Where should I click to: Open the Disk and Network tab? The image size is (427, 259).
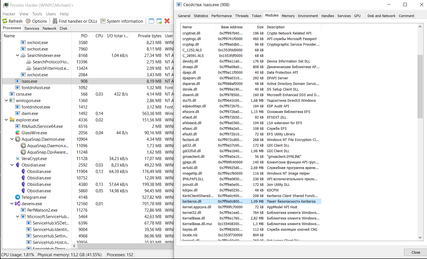pyautogui.click(x=381, y=16)
